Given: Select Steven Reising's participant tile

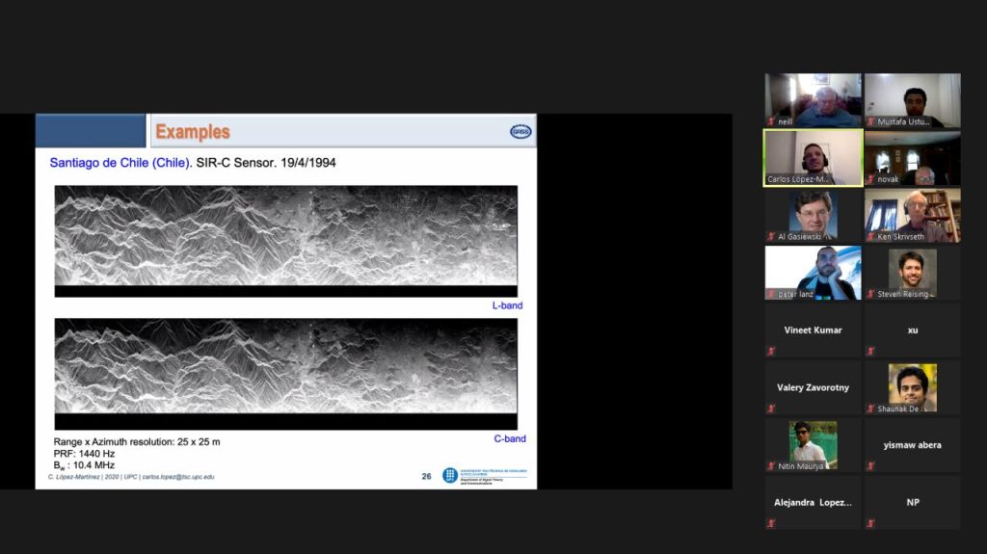Looking at the screenshot, I should pos(912,273).
